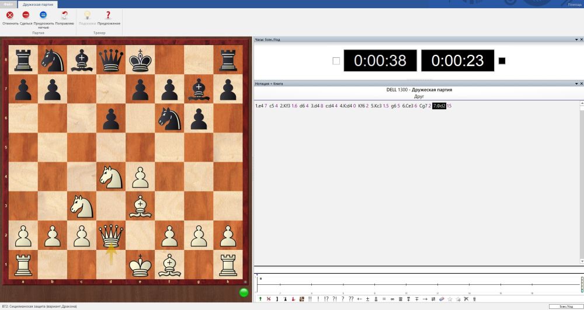The height and width of the screenshot is (310, 584).
Task: Select move 1.e4 in the notation
Action: point(259,106)
